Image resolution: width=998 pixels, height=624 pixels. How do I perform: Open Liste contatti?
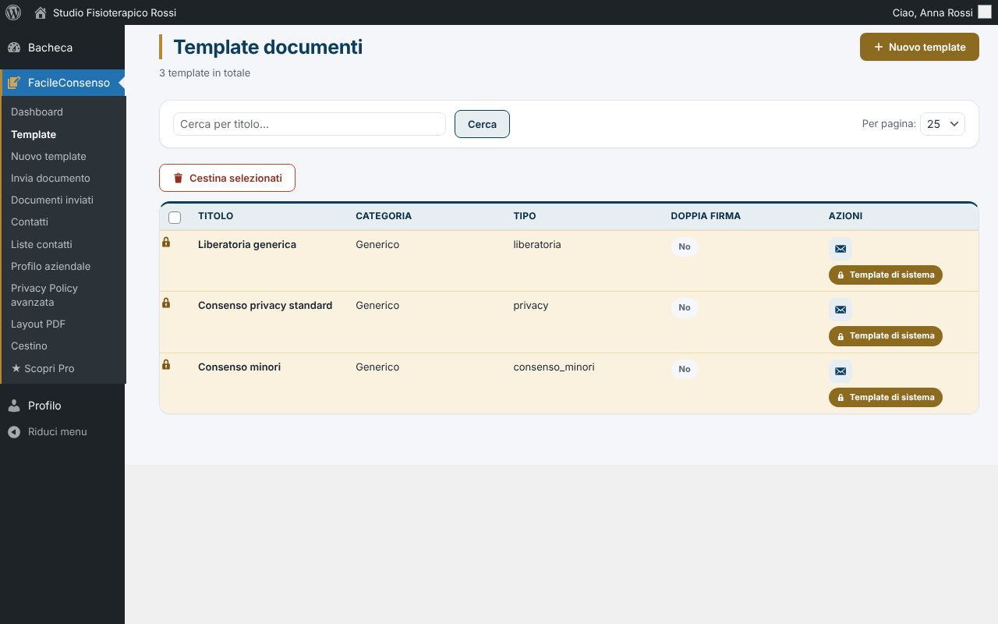coord(41,244)
